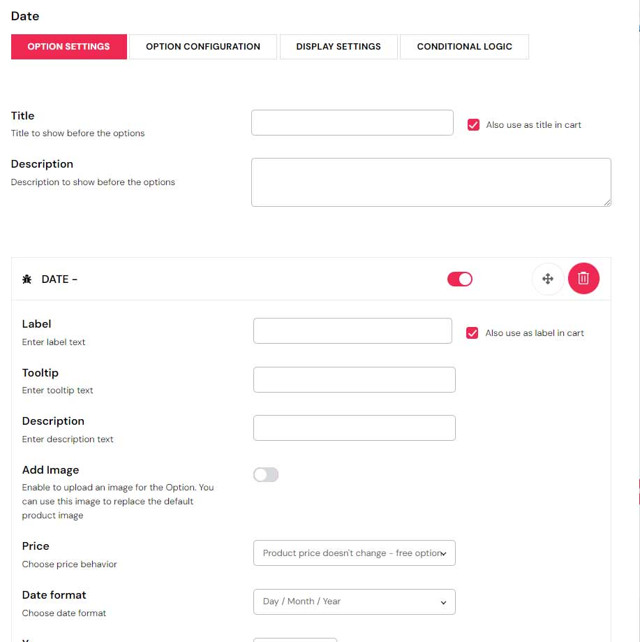640x642 pixels.
Task: Open the Date format dropdown
Action: (x=354, y=601)
